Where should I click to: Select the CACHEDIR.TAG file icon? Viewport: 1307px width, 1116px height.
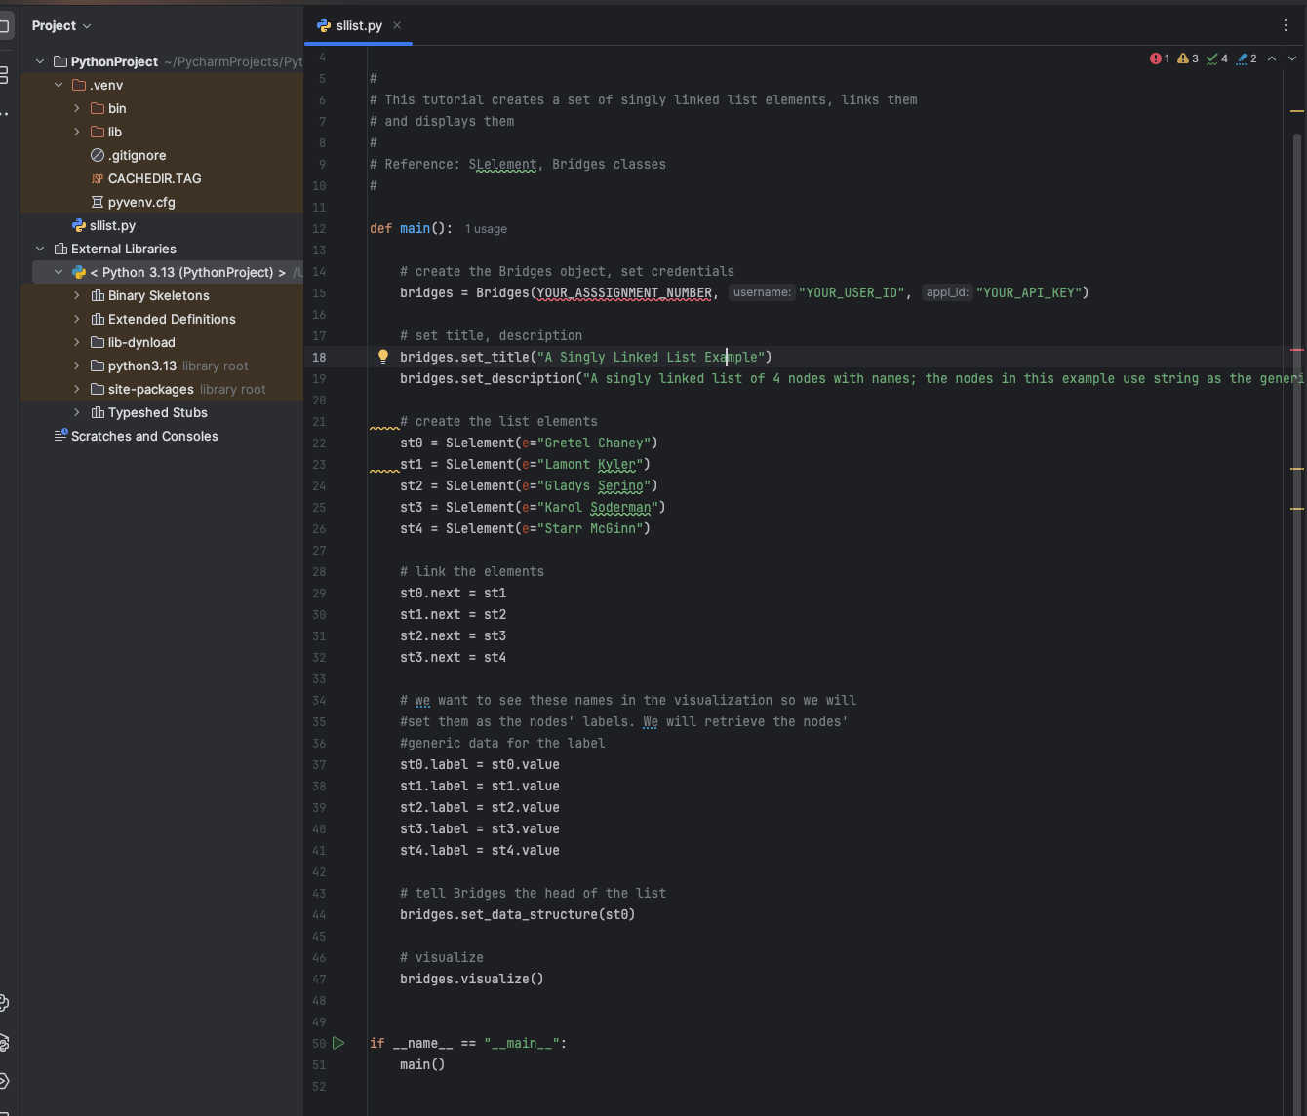pos(98,178)
